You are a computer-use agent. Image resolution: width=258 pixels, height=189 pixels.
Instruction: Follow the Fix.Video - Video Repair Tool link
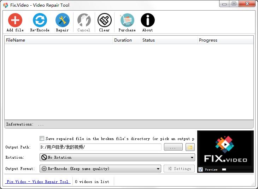click(38, 182)
